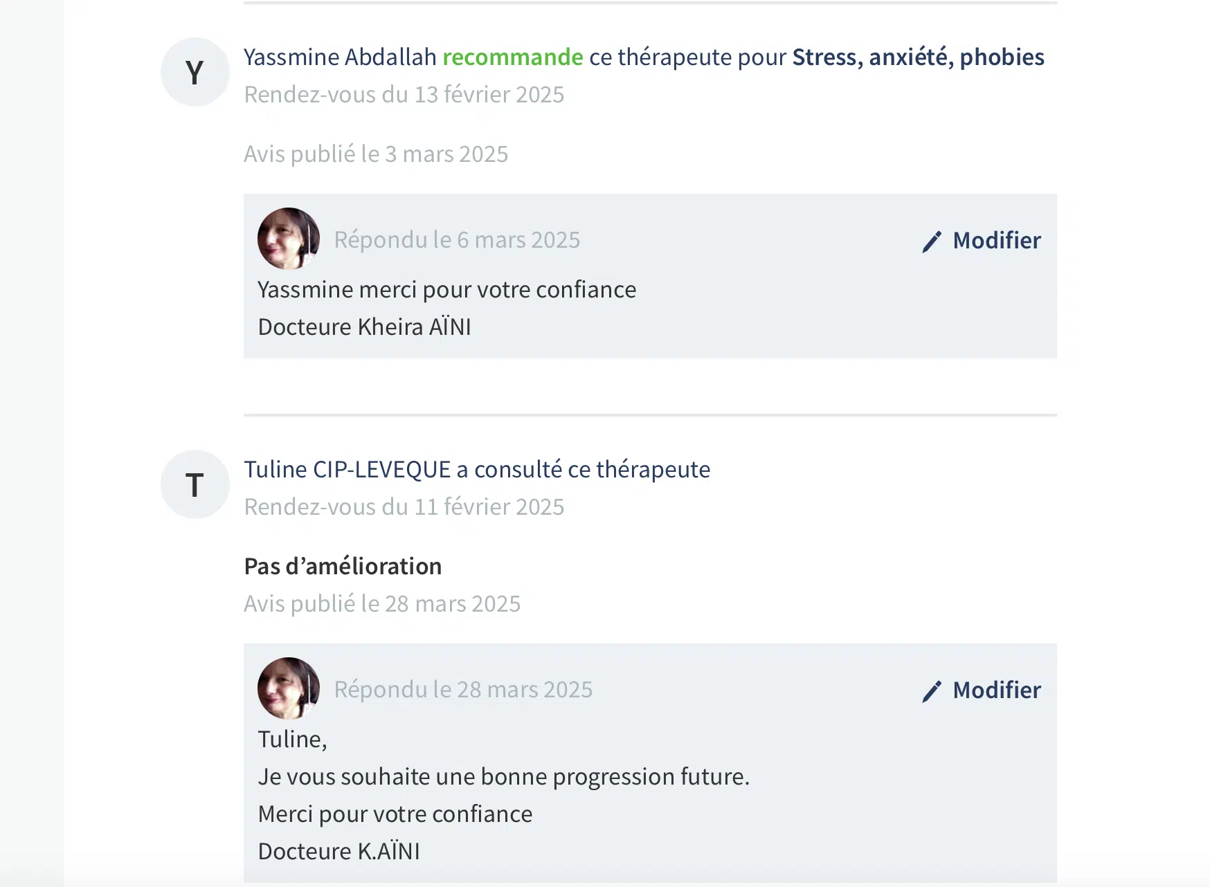
Task: Select the Tuline CIP-LEVEQUE reviewer name
Action: (347, 470)
